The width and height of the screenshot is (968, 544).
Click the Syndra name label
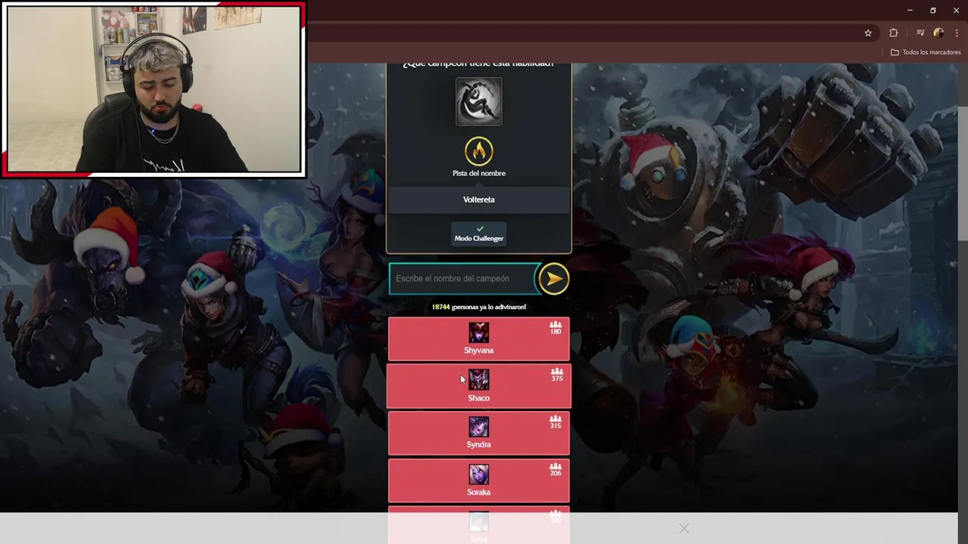pos(479,445)
